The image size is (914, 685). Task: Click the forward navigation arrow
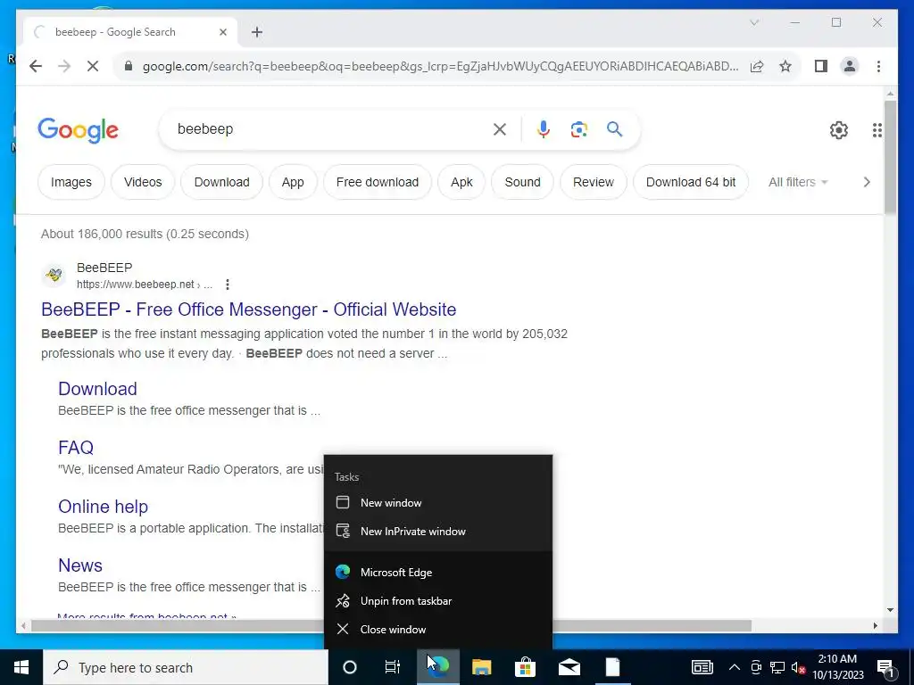64,66
